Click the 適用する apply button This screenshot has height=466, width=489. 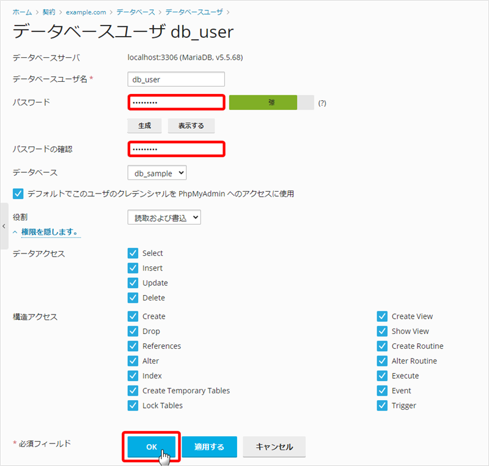(209, 447)
